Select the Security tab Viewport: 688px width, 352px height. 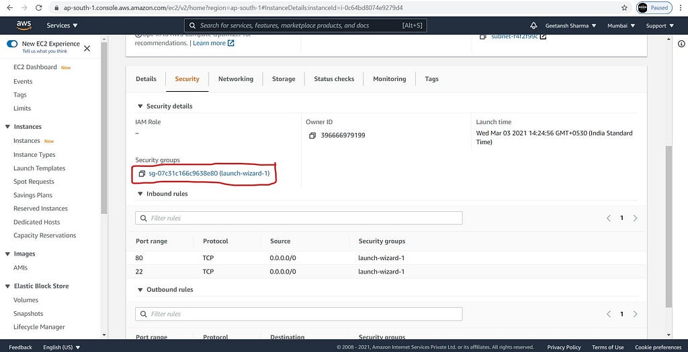point(187,79)
